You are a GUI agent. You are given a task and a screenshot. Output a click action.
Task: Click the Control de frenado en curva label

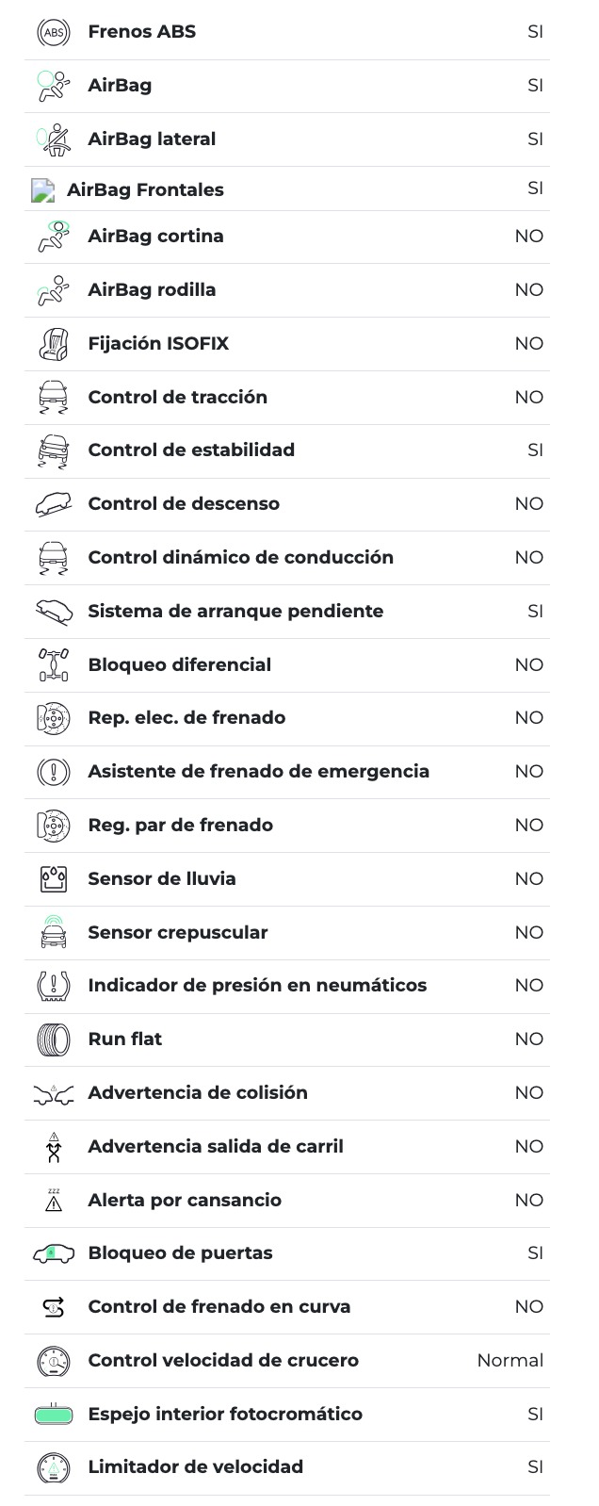[219, 1307]
